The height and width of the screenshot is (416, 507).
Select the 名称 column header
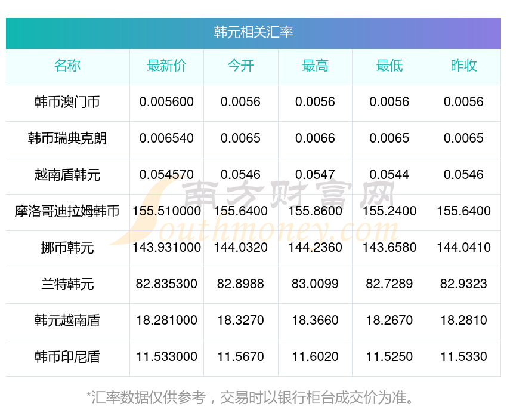tap(67, 66)
